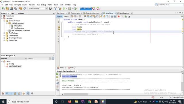This screenshot has height=104, width=184.
Task: Click the Stop Macro Recording icon
Action: click(x=122, y=16)
